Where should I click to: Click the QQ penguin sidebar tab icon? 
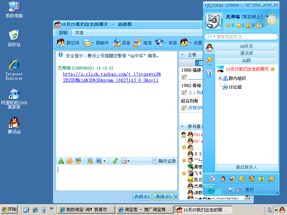(210, 48)
